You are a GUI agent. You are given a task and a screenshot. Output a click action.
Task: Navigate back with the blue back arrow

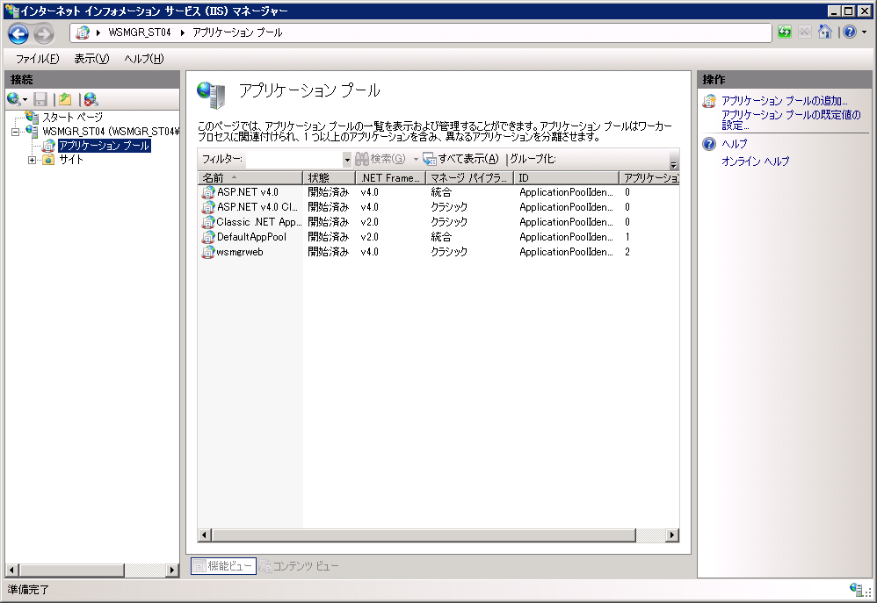pyautogui.click(x=18, y=32)
